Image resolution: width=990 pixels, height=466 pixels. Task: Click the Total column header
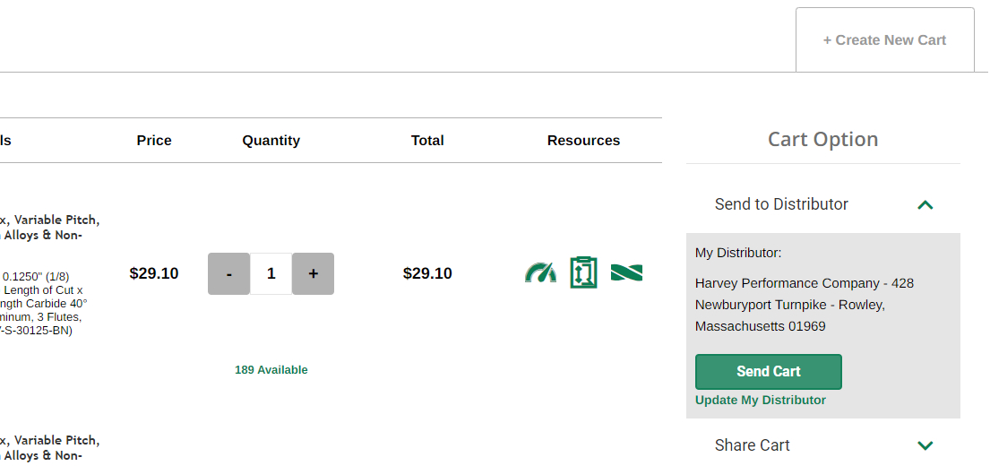click(x=427, y=141)
